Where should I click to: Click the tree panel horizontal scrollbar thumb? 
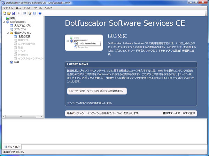pyautogui.click(x=21, y=116)
